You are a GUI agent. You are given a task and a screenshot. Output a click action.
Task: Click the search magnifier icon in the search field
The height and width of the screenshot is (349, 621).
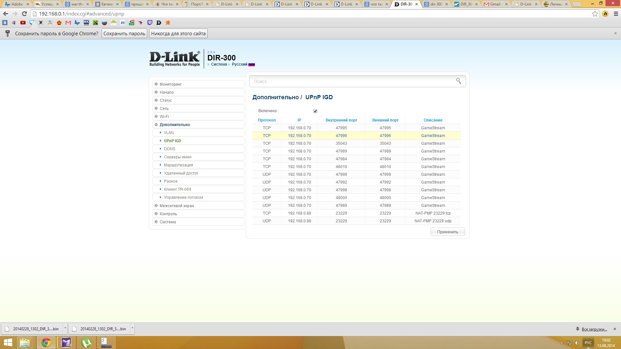pyautogui.click(x=458, y=81)
